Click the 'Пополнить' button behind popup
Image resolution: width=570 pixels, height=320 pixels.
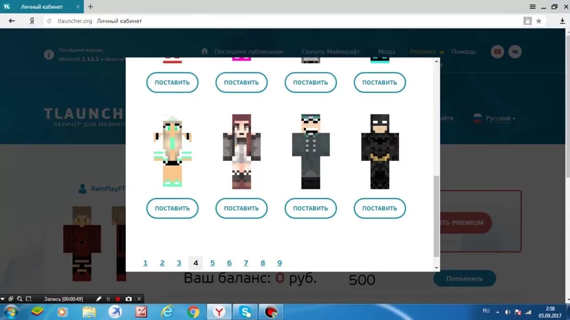[464, 279]
